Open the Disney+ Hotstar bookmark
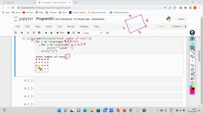Screen dimensions: 203x114 77,12
